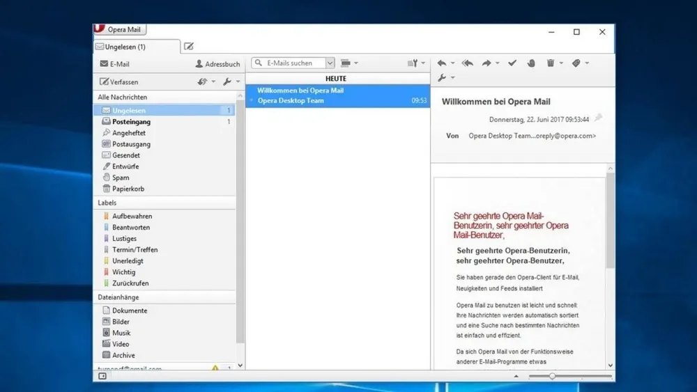Click message pane scrollbar down arrow
This screenshot has height=392, width=697.
point(611,366)
